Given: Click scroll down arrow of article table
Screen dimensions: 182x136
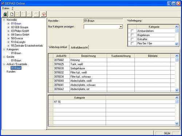Looking at the screenshot, I should click(177, 90).
